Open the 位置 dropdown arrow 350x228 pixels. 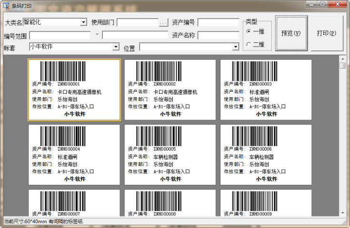pos(235,47)
